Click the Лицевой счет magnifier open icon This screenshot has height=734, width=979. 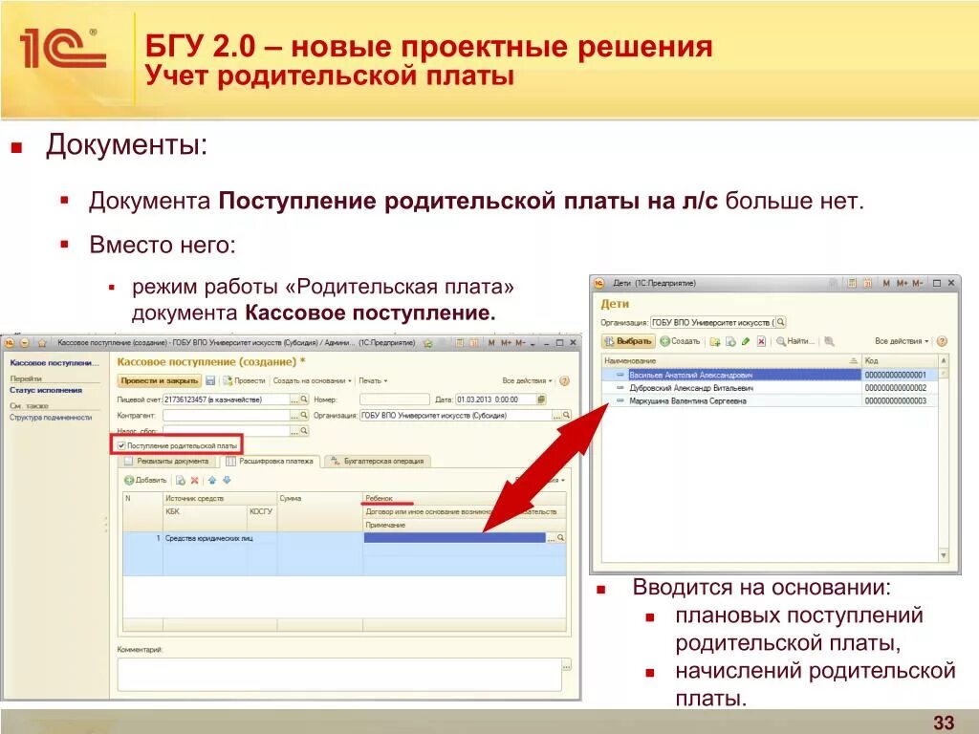pyautogui.click(x=304, y=399)
